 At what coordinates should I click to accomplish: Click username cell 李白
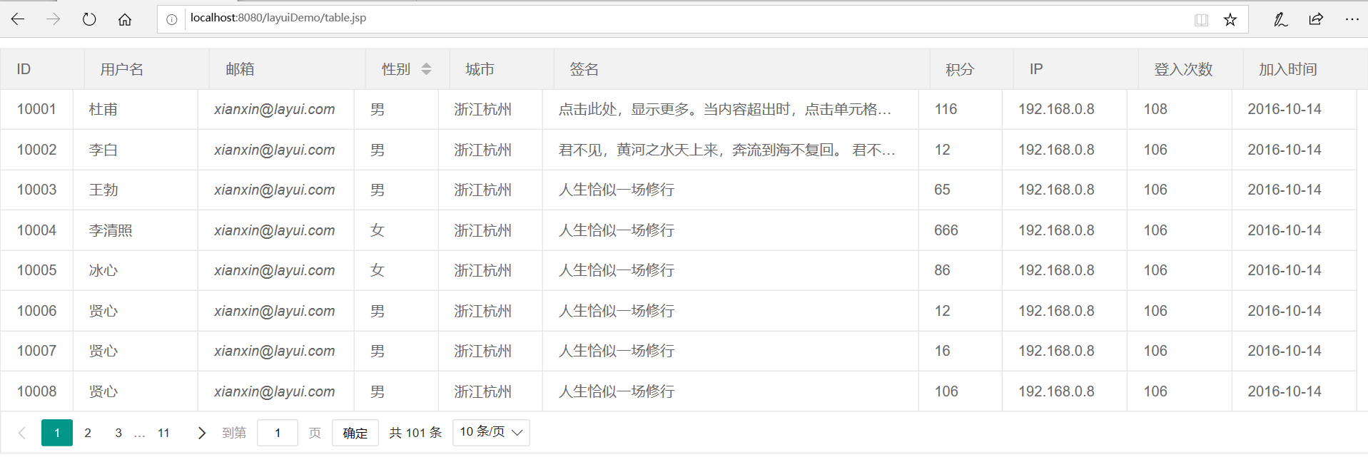[x=136, y=150]
